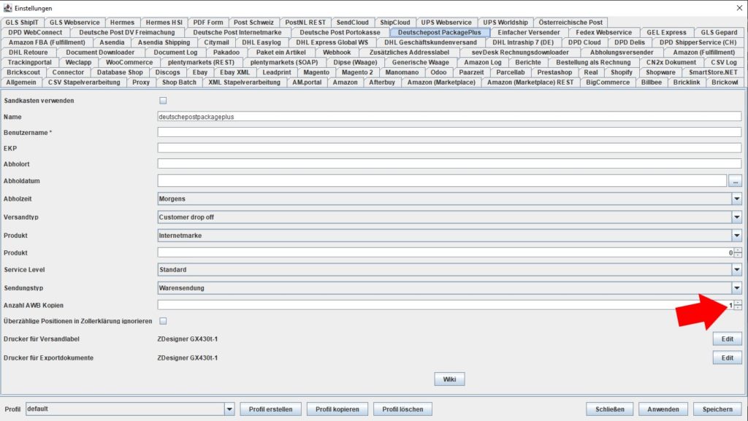
Task: Open Deutsche Post Internetmarke tab
Action: pos(237,32)
